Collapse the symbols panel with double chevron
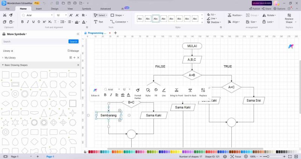Image resolution: width=301 pixels, height=159 pixels. [x=78, y=34]
